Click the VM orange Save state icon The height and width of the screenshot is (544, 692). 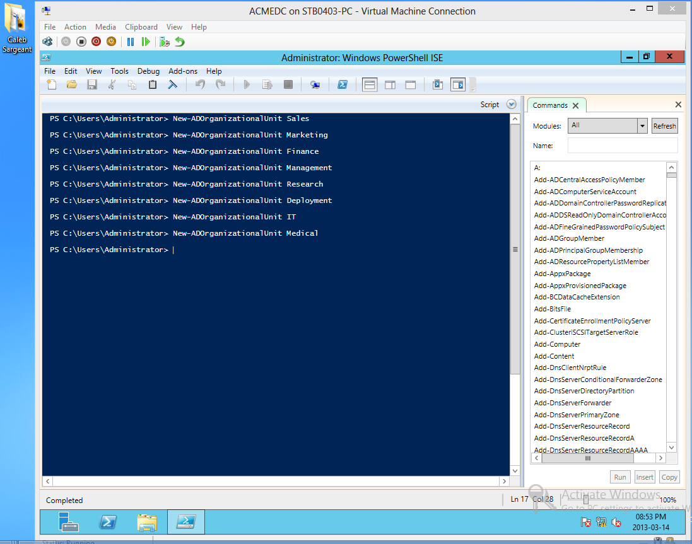(111, 42)
